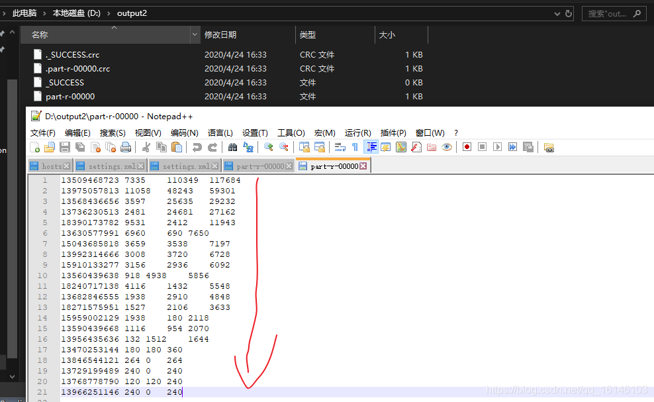The width and height of the screenshot is (654, 402).
Task: Click the Redo arrow icon
Action: [212, 147]
